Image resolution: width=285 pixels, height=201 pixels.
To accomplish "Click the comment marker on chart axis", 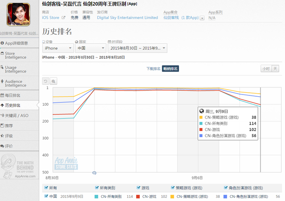I will (x=94, y=172).
